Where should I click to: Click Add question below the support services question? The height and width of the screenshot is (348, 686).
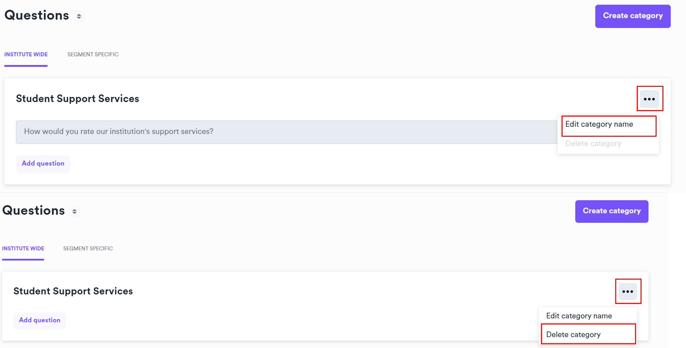[x=43, y=163]
